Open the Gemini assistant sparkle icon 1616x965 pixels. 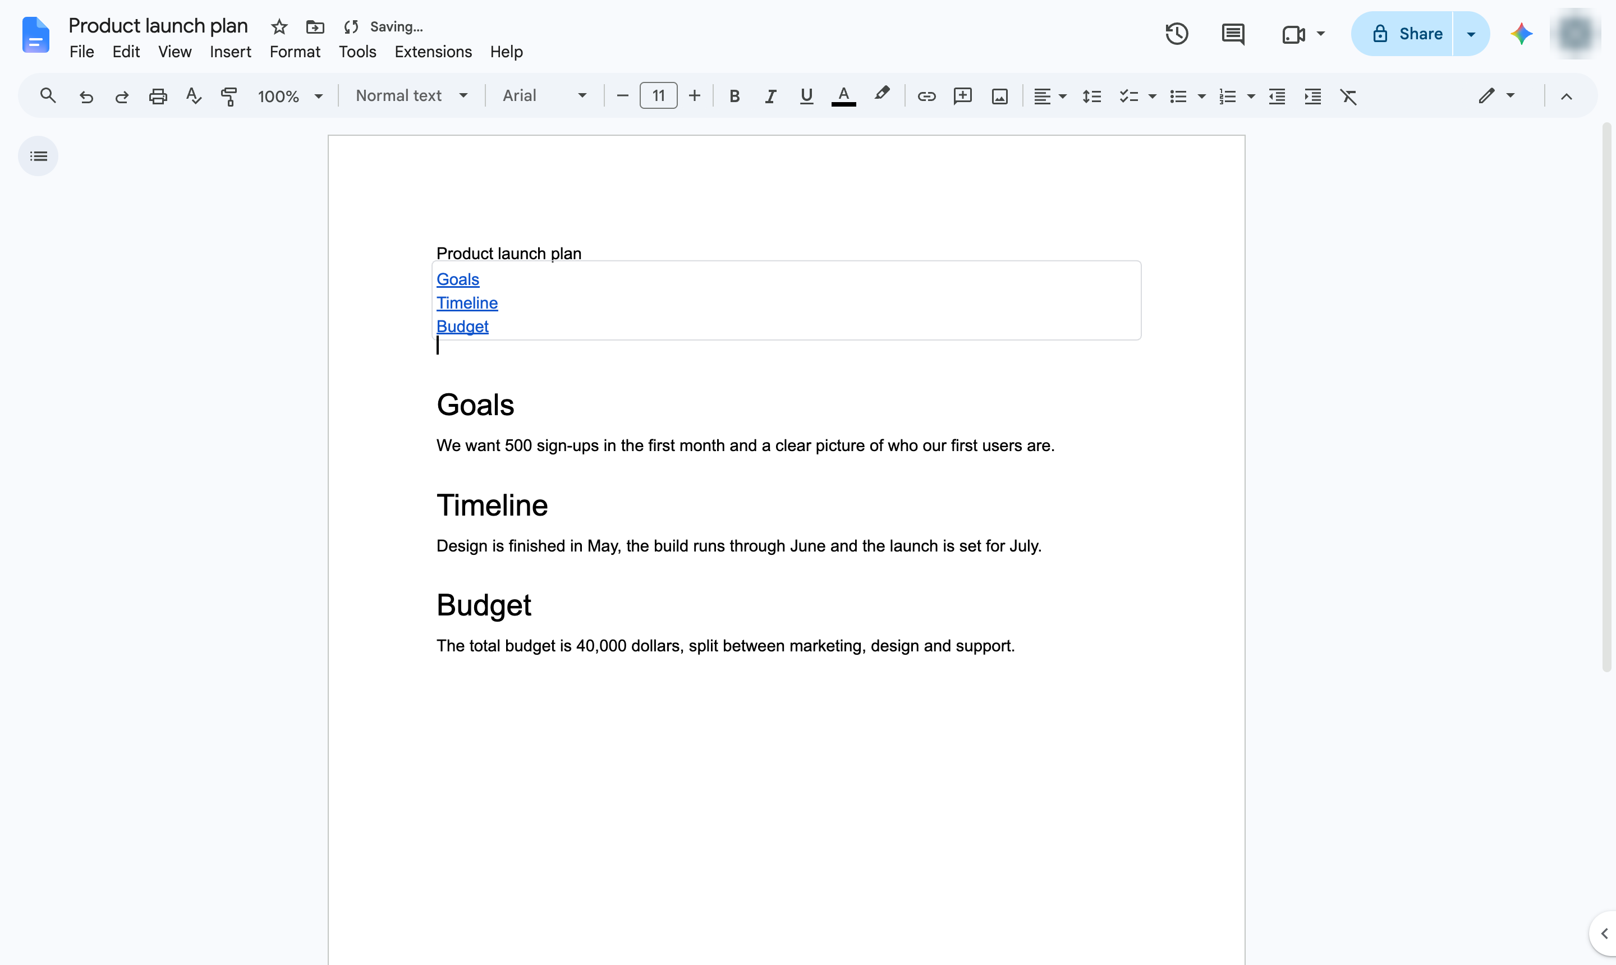click(x=1521, y=34)
